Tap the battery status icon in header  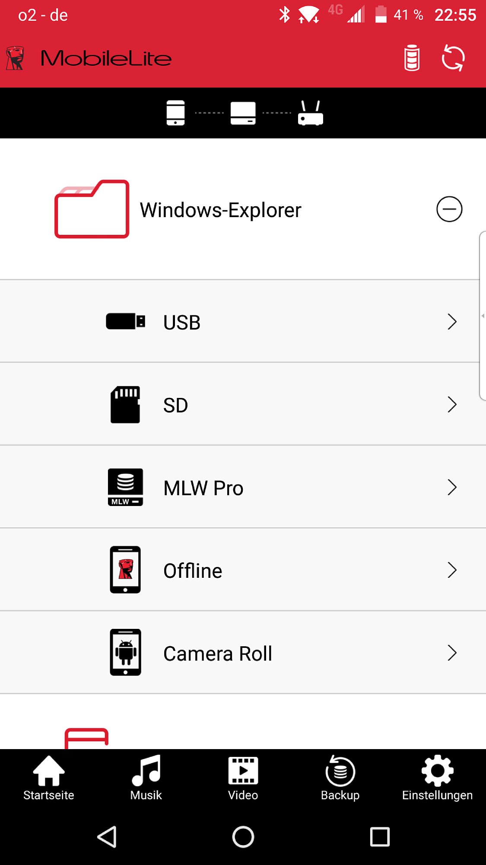coord(412,58)
